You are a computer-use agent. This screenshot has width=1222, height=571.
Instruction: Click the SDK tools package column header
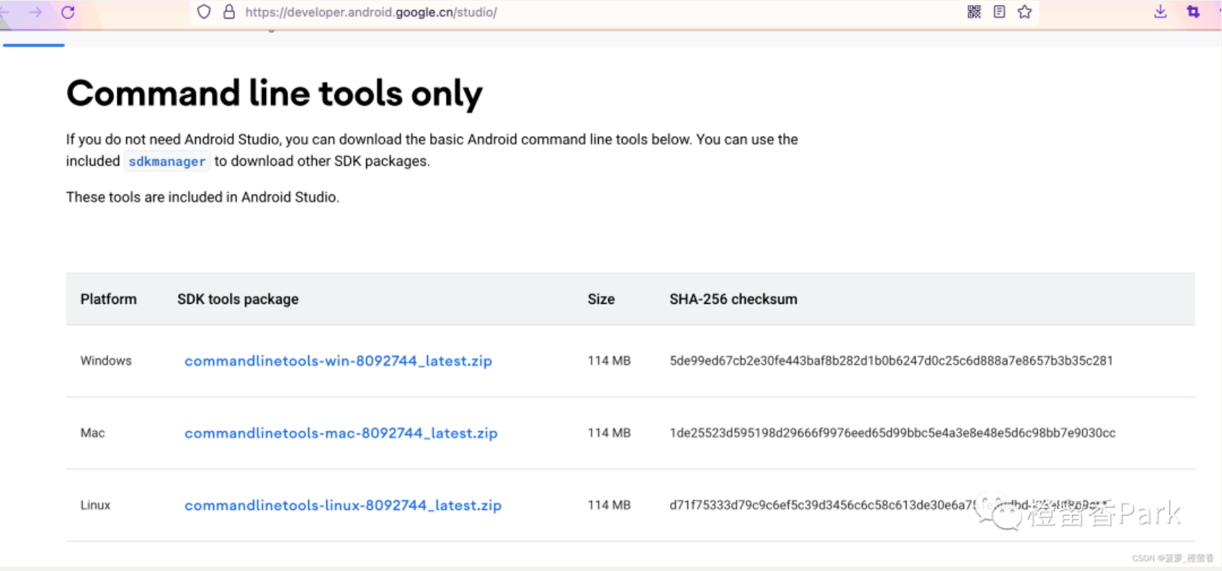pos(238,299)
